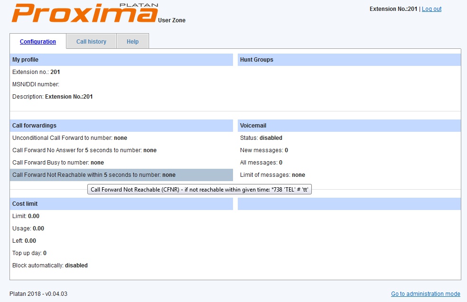Open the Help tab
Screen dimensions: 467x302
tap(132, 42)
